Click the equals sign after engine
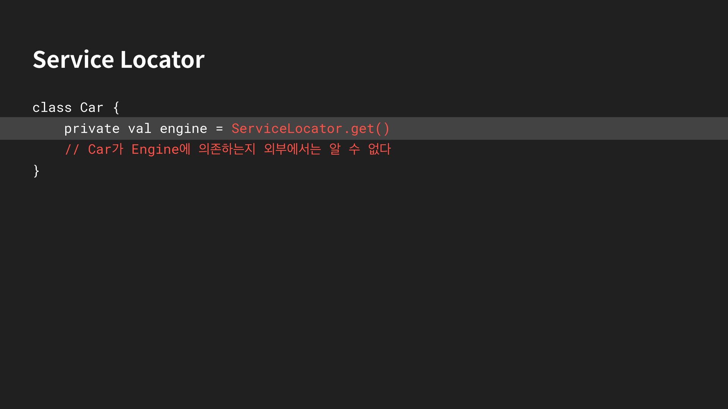The width and height of the screenshot is (728, 409). 219,129
